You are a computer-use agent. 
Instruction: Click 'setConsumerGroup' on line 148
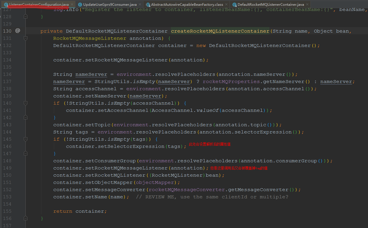click(110, 161)
